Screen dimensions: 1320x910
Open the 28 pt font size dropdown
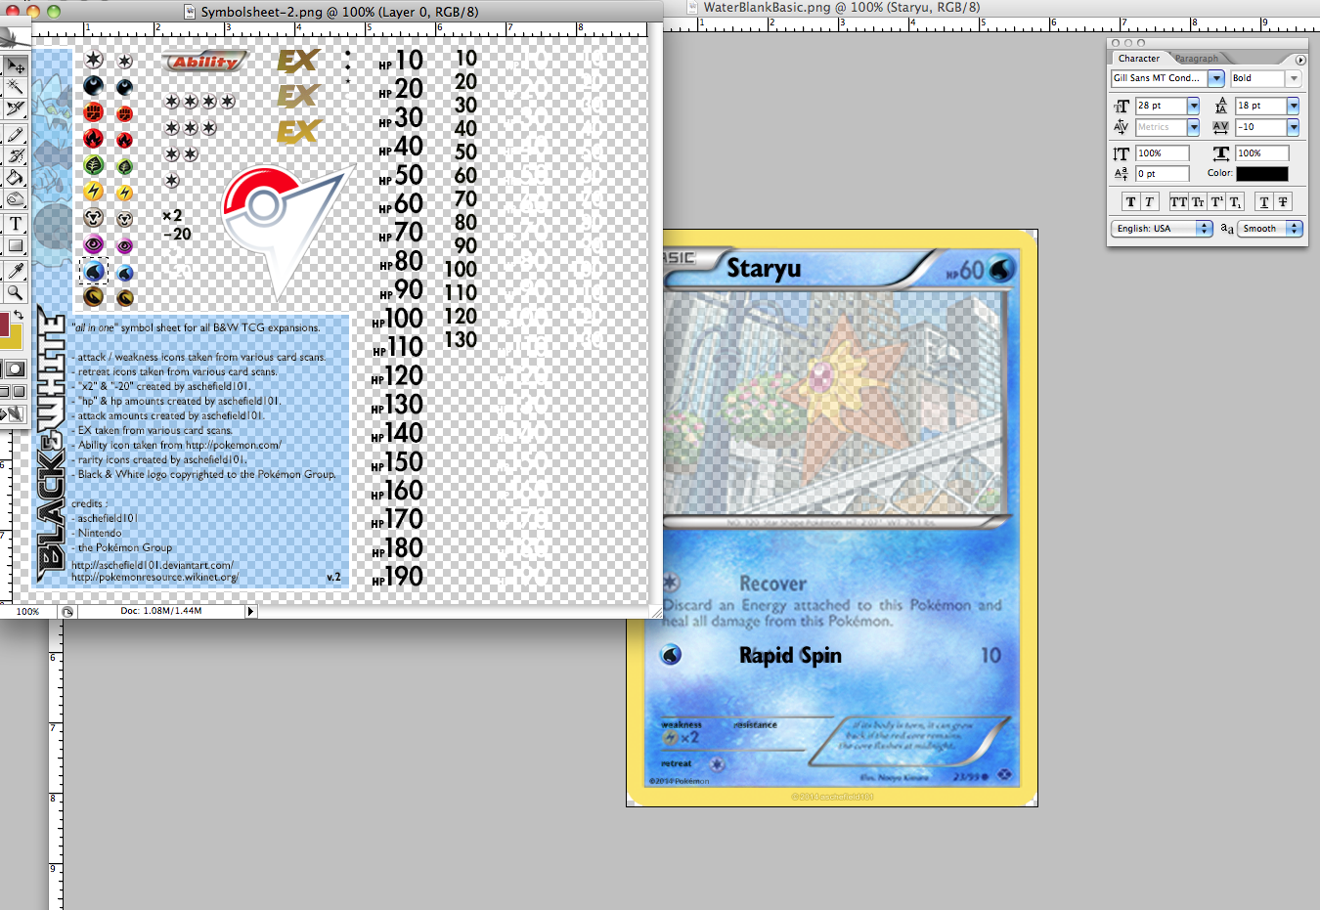1193,106
